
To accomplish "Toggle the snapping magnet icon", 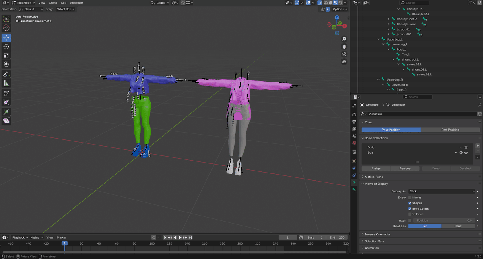I will coord(183,2).
